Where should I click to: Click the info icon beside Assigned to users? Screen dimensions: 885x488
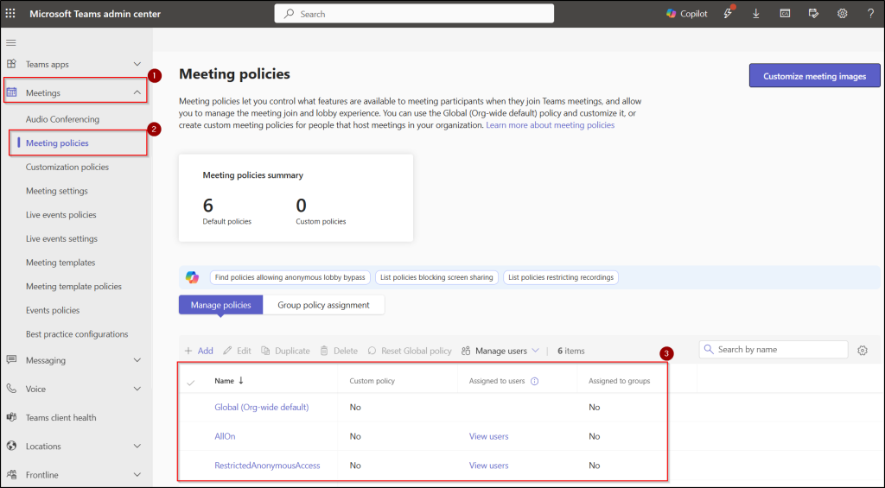pos(534,382)
